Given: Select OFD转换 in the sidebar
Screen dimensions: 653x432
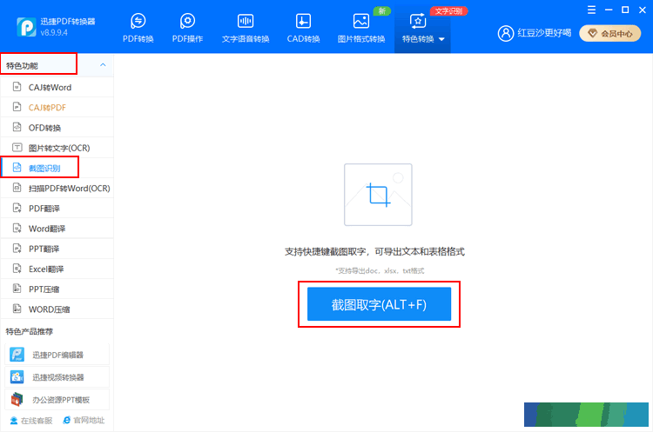Looking at the screenshot, I should click(x=57, y=128).
